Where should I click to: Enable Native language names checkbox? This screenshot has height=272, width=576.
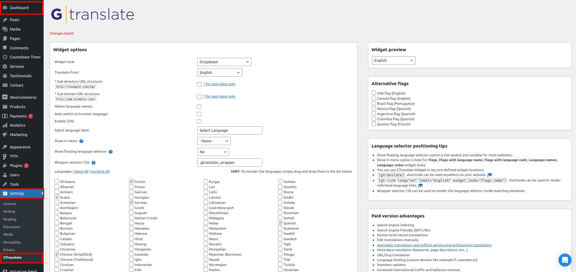point(199,107)
